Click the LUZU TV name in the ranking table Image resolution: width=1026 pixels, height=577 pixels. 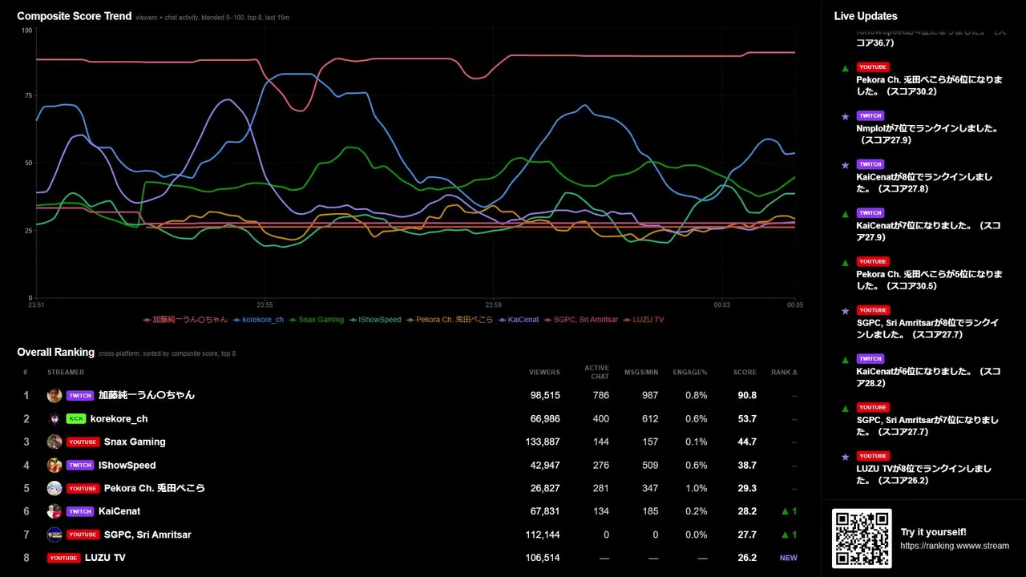pos(105,558)
